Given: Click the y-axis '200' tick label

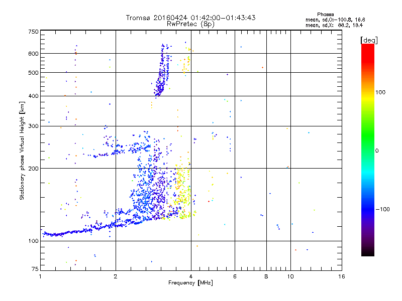Looking at the screenshot, I should coord(33,169).
